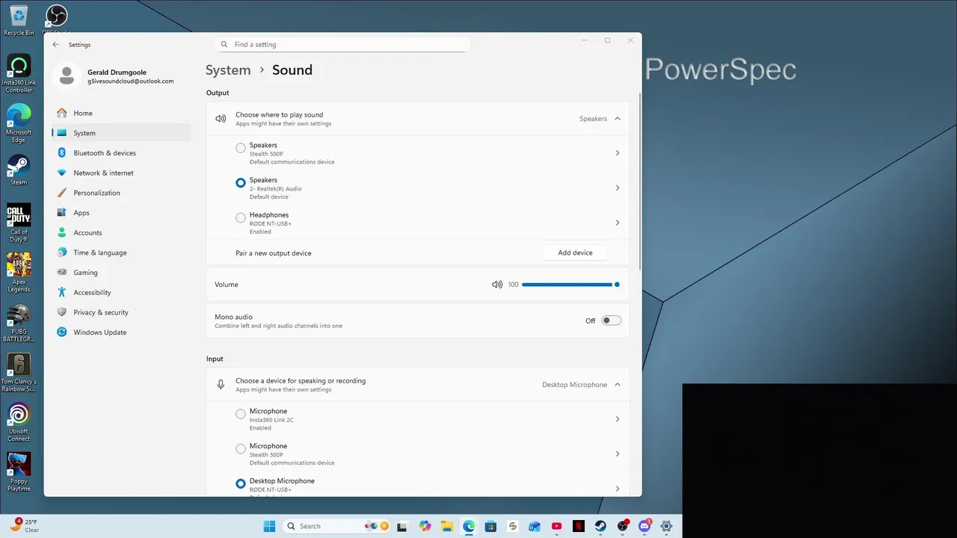
Task: Open the weather widget showing 25°F
Action: pos(25,526)
